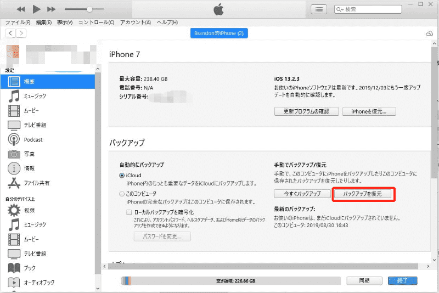Click the 最大容量: 238.40 GB text
The width and height of the screenshot is (439, 293).
[x=143, y=79]
